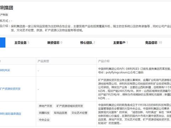Click the 保利集团 company title
Screen dimensions: 171x128
[x=6, y=8]
